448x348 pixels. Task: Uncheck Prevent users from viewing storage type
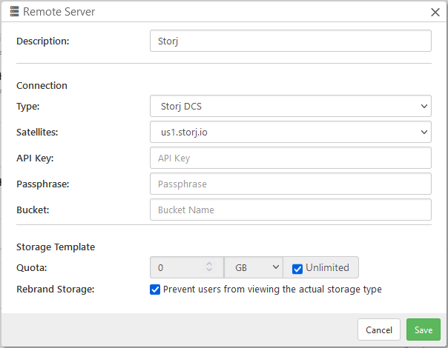click(x=155, y=290)
